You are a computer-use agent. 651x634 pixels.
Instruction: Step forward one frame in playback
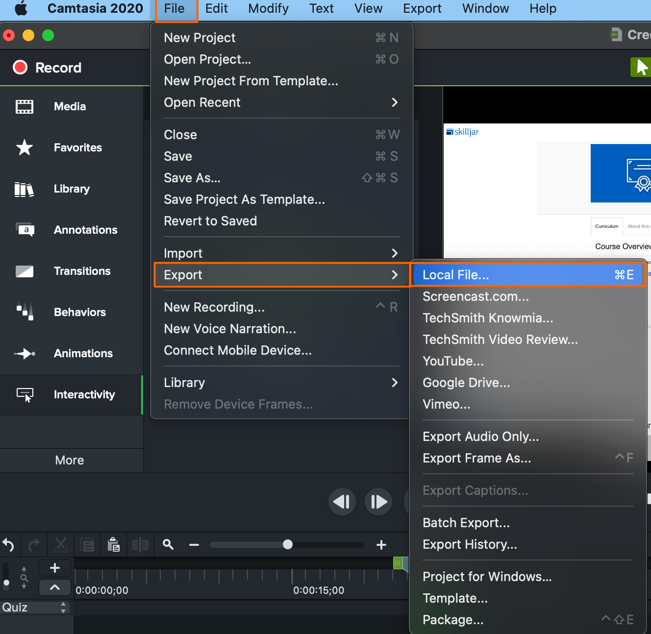(x=378, y=502)
